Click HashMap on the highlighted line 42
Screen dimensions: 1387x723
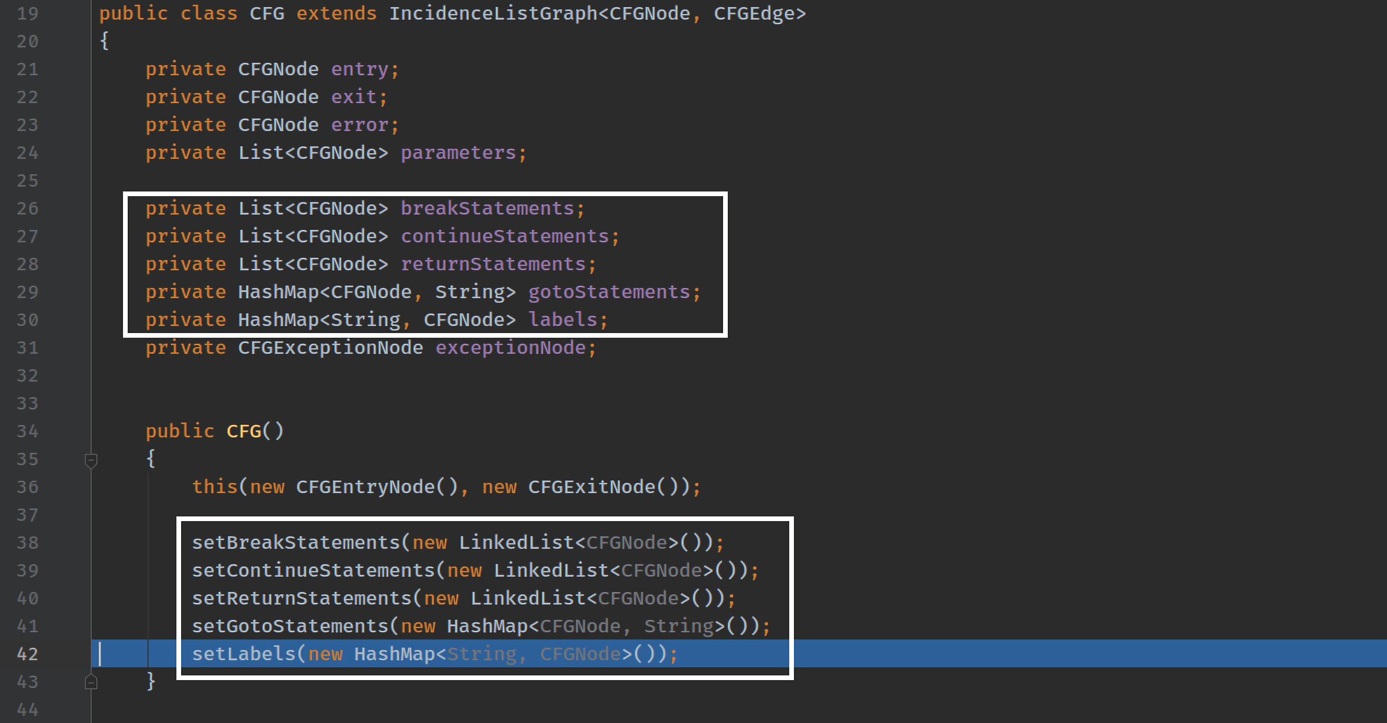395,654
